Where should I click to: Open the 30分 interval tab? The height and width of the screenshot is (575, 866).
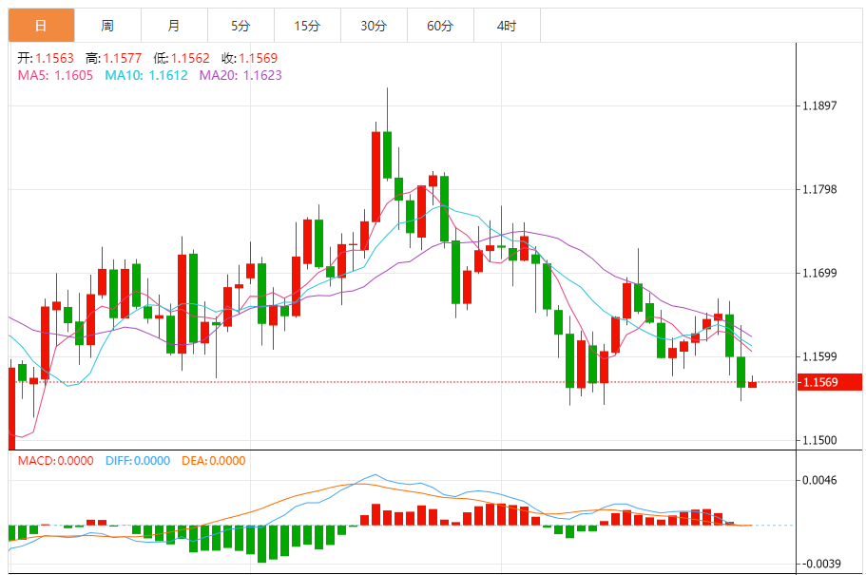click(x=374, y=26)
